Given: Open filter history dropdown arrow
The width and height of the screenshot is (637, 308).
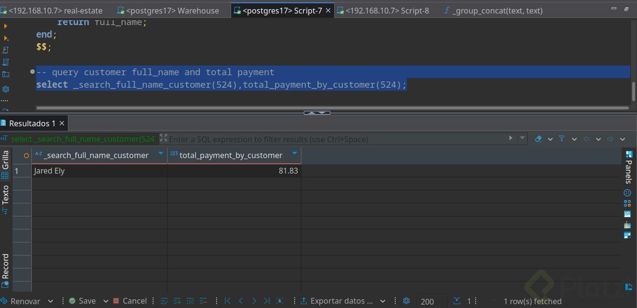Looking at the screenshot, I should (x=522, y=138).
